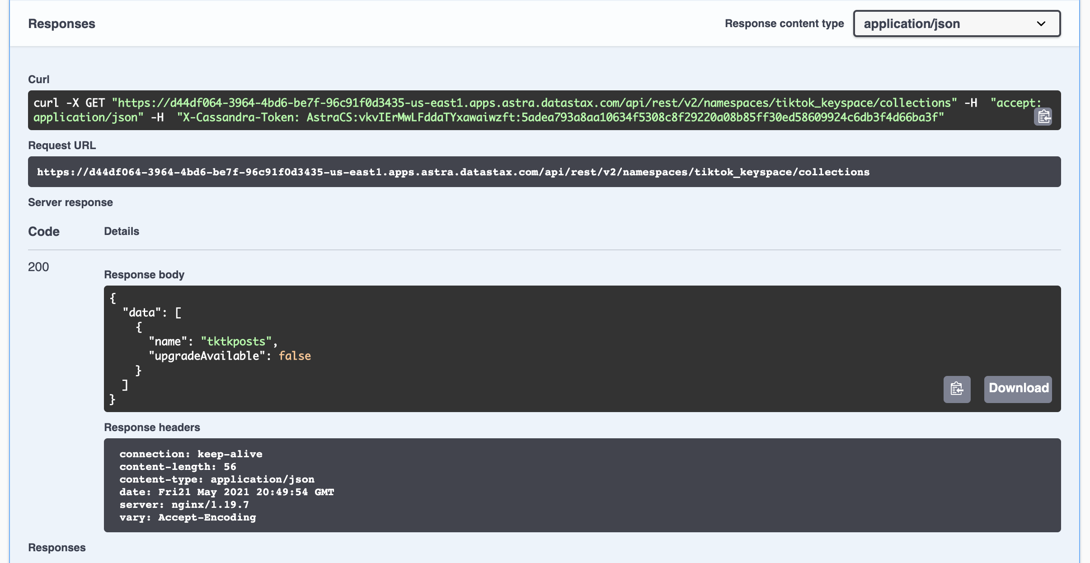Click the bottom Responses heading
Image resolution: width=1090 pixels, height=563 pixels.
pyautogui.click(x=57, y=548)
